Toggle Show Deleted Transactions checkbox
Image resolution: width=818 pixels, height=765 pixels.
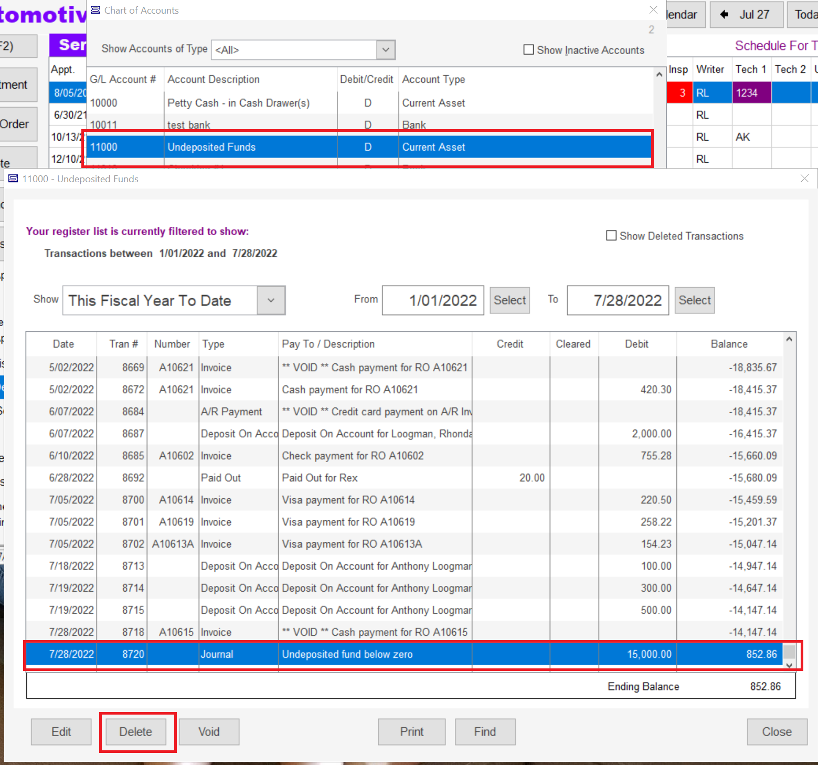(x=611, y=236)
